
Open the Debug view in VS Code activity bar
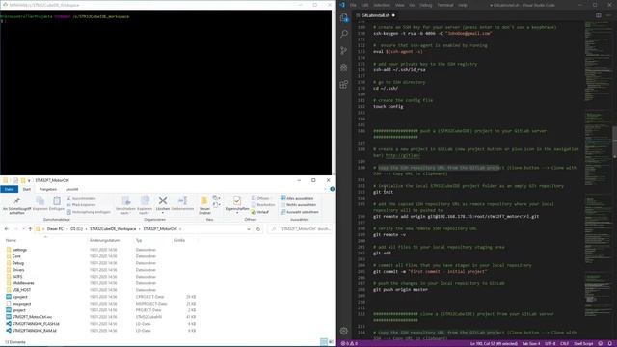coord(344,67)
